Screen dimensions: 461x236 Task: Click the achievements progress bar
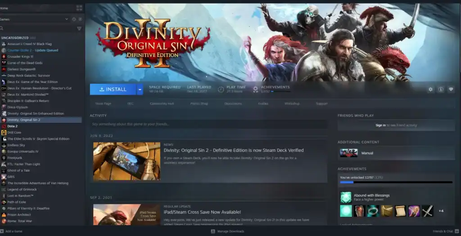pyautogui.click(x=396, y=182)
